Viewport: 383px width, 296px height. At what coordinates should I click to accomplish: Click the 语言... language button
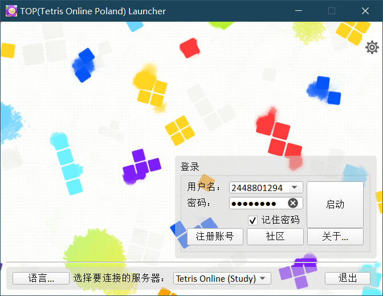click(41, 278)
